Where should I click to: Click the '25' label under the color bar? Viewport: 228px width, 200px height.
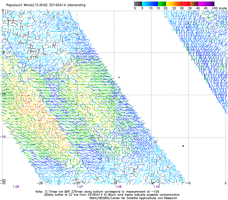pos(174,8)
